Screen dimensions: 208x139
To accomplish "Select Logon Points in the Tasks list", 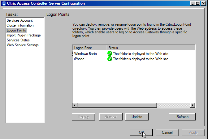I will [16, 30].
